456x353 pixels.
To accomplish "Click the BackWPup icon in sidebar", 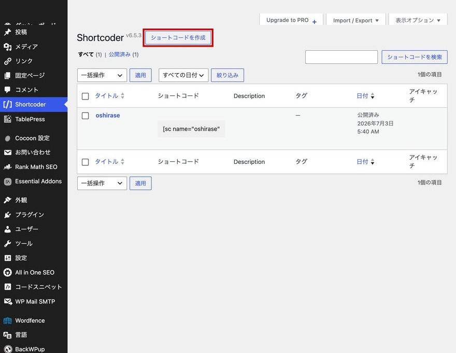I will [x=8, y=349].
